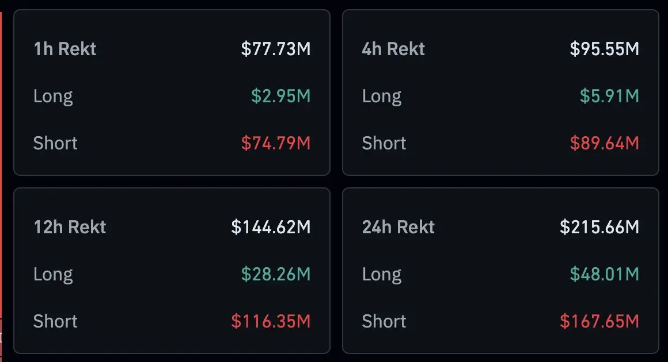Screen dimensions: 668x362
Task: Click the 24h Long $48.01M amount
Action: pyautogui.click(x=605, y=274)
